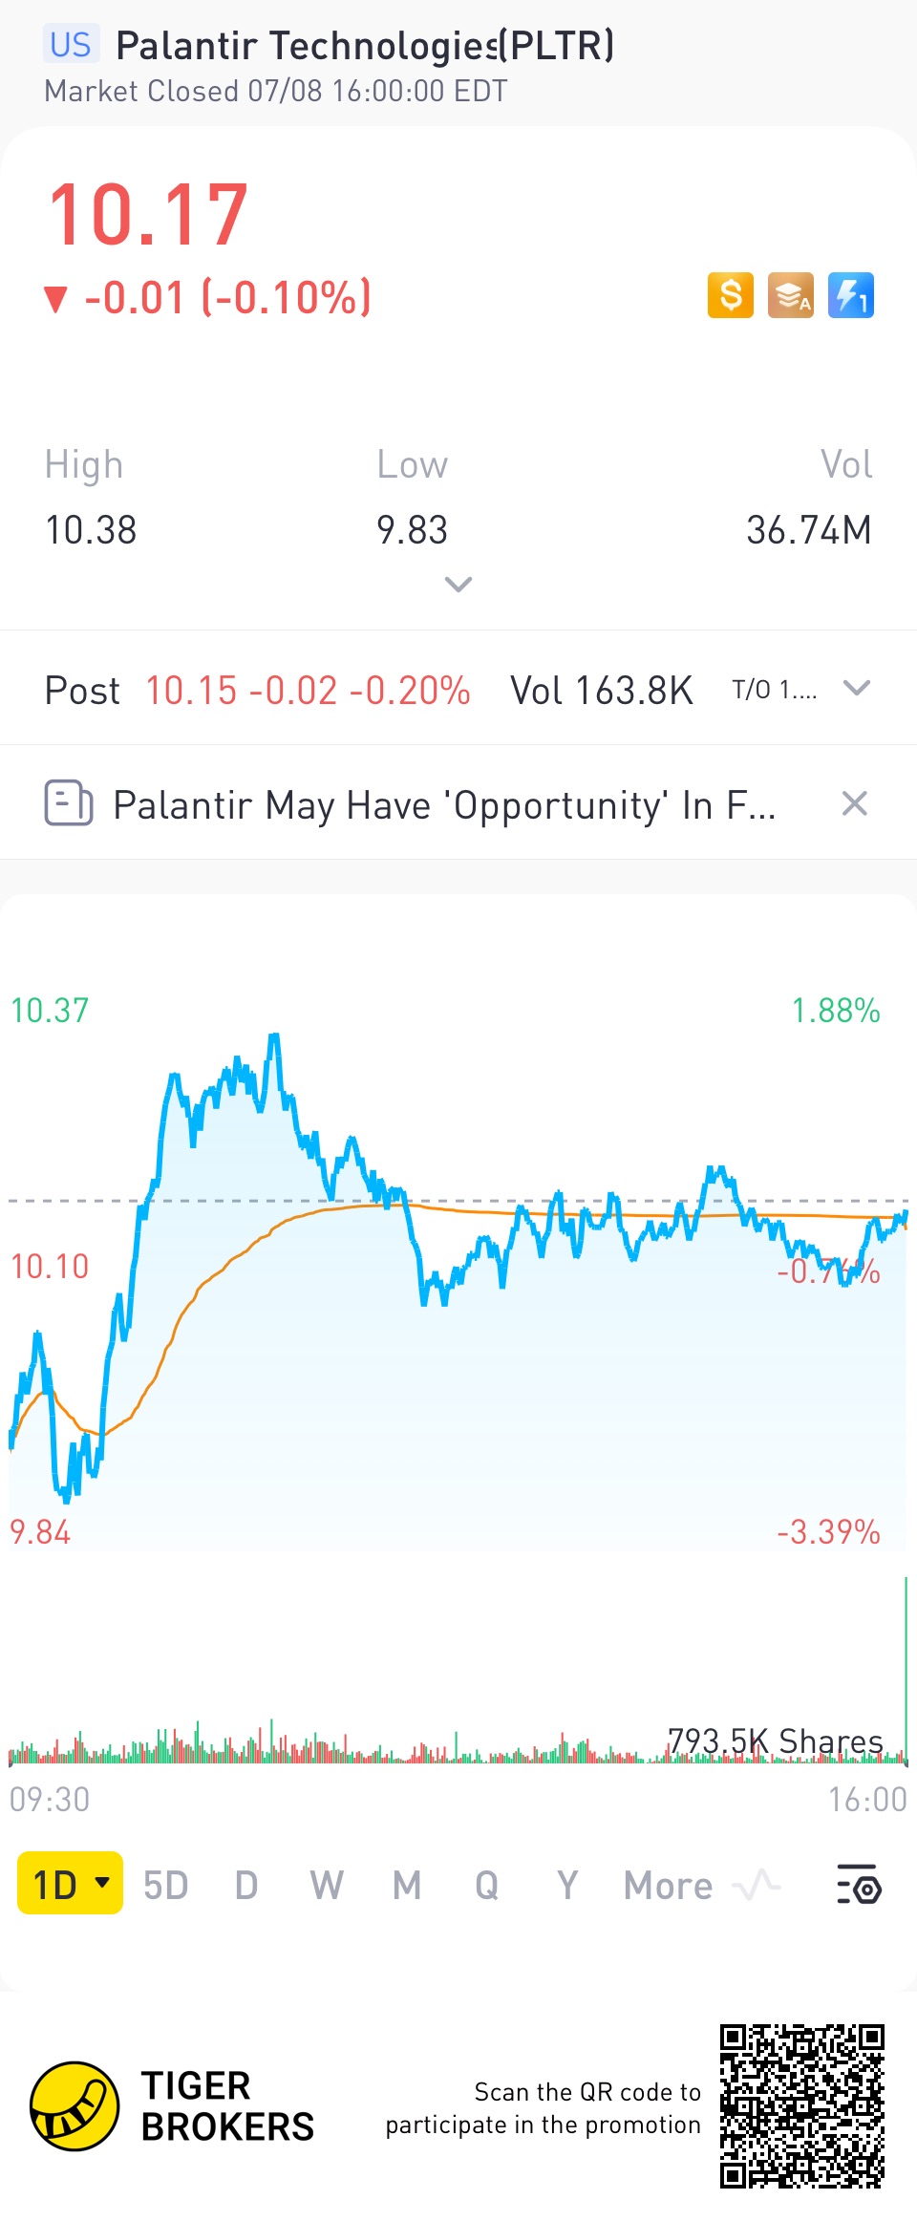Tap the orange stacked coins badge icon
This screenshot has height=2221, width=917.
(791, 295)
